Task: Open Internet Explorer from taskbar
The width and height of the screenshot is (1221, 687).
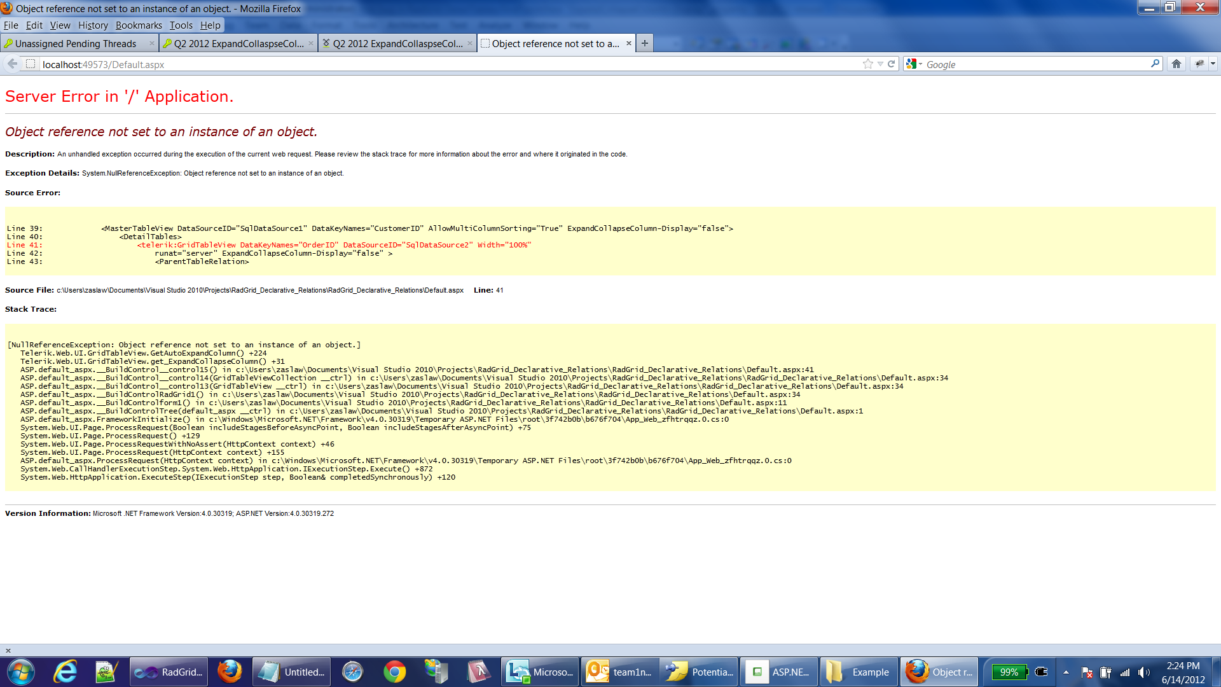Action: 66,672
